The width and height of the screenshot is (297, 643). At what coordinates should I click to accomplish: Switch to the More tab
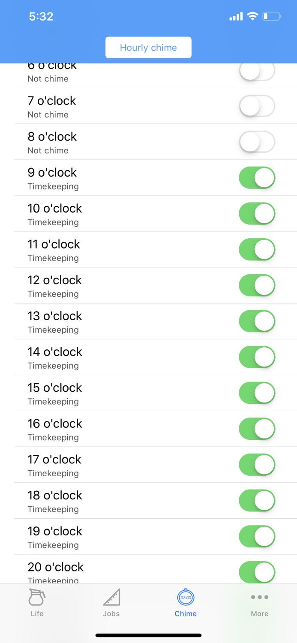pos(259,602)
